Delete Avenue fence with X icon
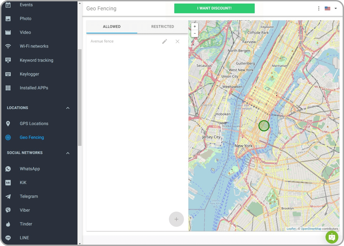 tap(177, 41)
